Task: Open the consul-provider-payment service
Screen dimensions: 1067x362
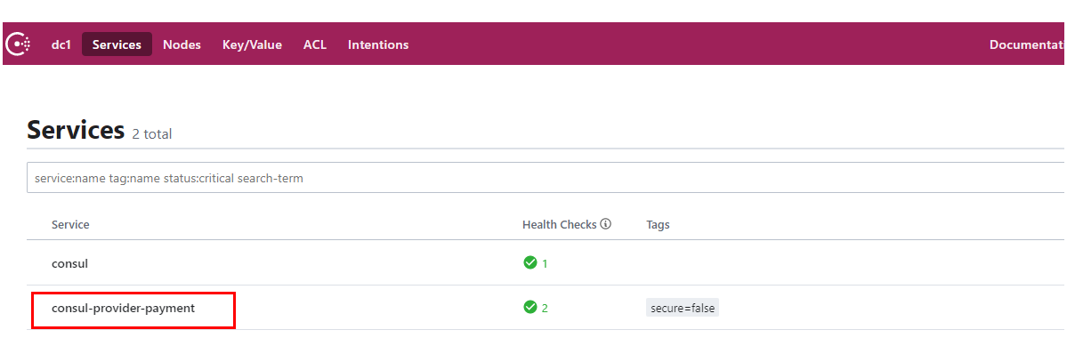Action: point(123,308)
